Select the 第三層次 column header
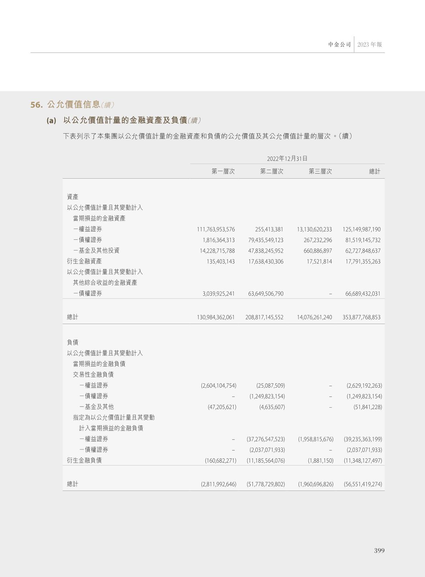 [320, 171]
